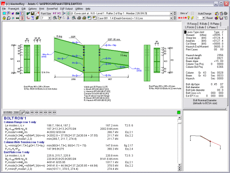230x173 pixels.
Task: Open the Utilities menu
Action: [79, 9]
